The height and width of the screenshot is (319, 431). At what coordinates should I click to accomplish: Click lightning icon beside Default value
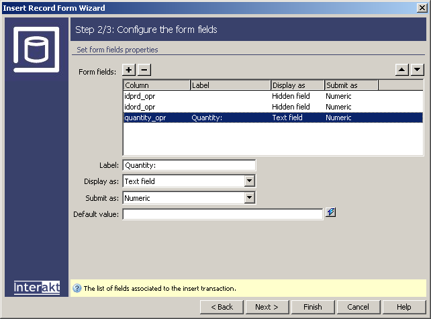(330, 213)
